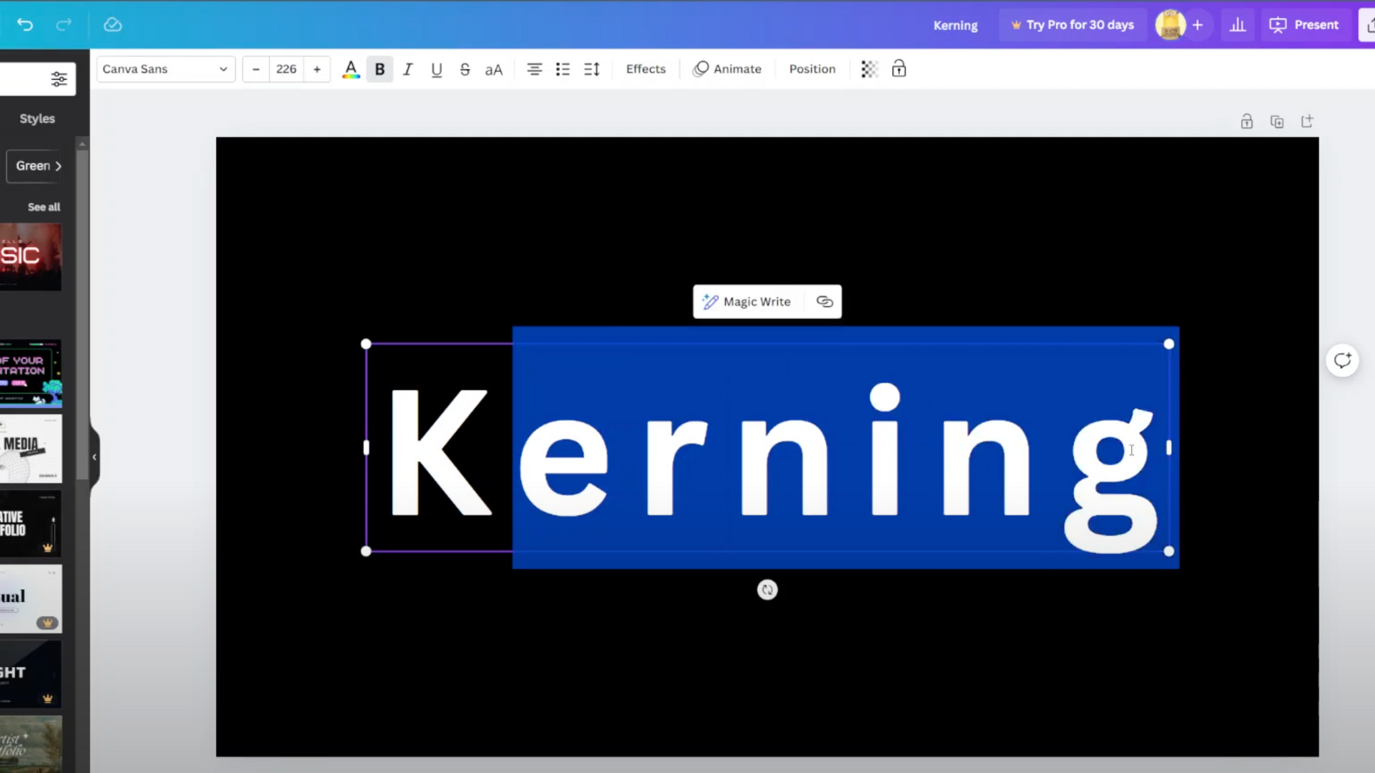Add a link with the chain icon

[x=824, y=302]
